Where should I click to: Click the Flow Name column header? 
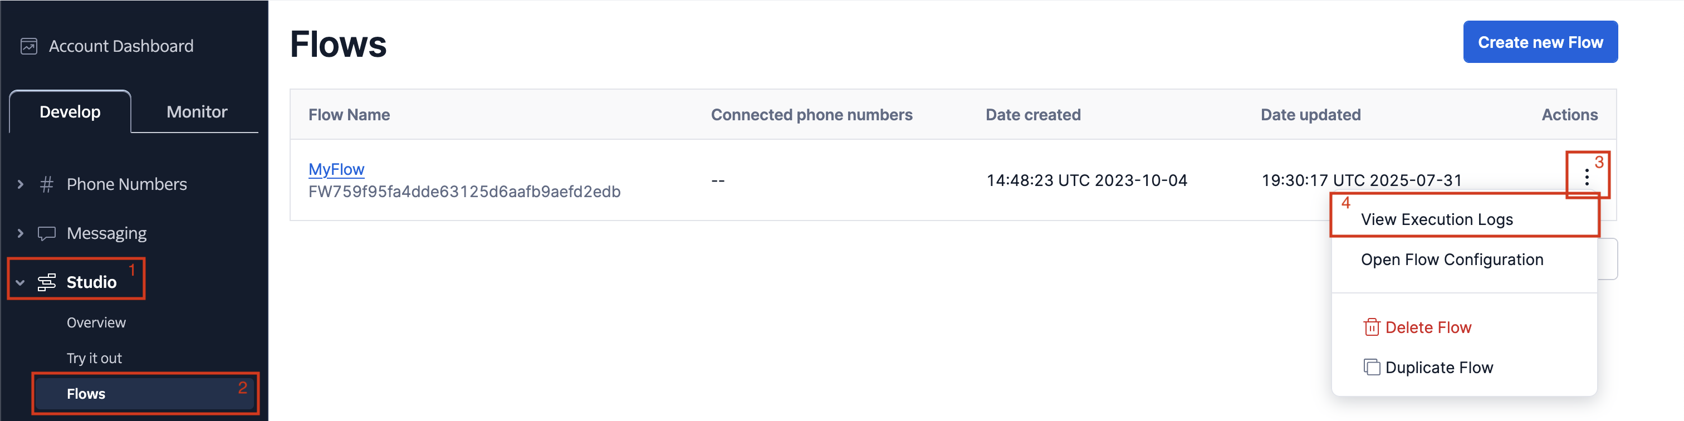tap(349, 114)
